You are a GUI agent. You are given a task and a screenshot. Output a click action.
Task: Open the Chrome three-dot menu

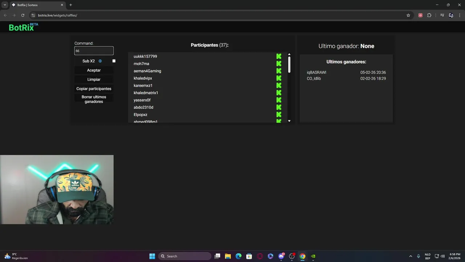point(460,15)
